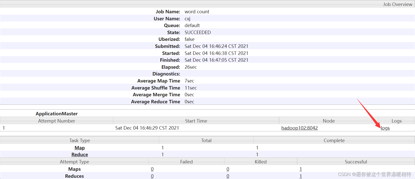Select the Elapsed value '26sec'
This screenshot has height=179, width=415.
191,67
